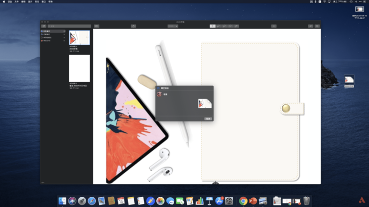Open the zoom percentage dropdown

[173, 26]
